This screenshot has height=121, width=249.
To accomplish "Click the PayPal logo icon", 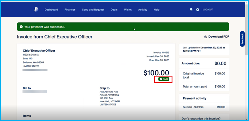I will click(36, 10).
